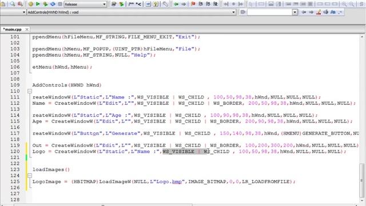The image size is (366, 206).
Task: Toggle a bookmark with the red flag icon
Action: coord(193,4)
